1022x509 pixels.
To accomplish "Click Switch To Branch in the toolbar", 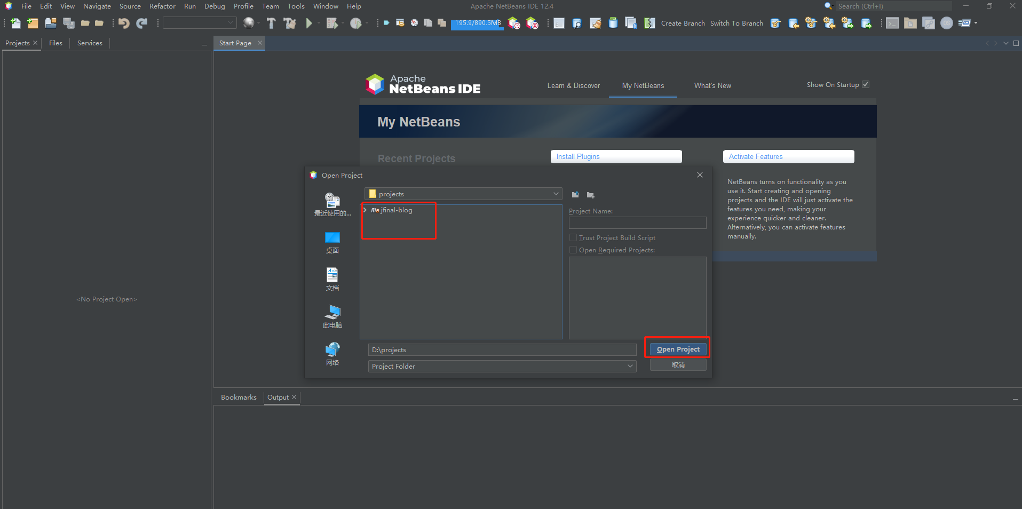I will pos(736,23).
